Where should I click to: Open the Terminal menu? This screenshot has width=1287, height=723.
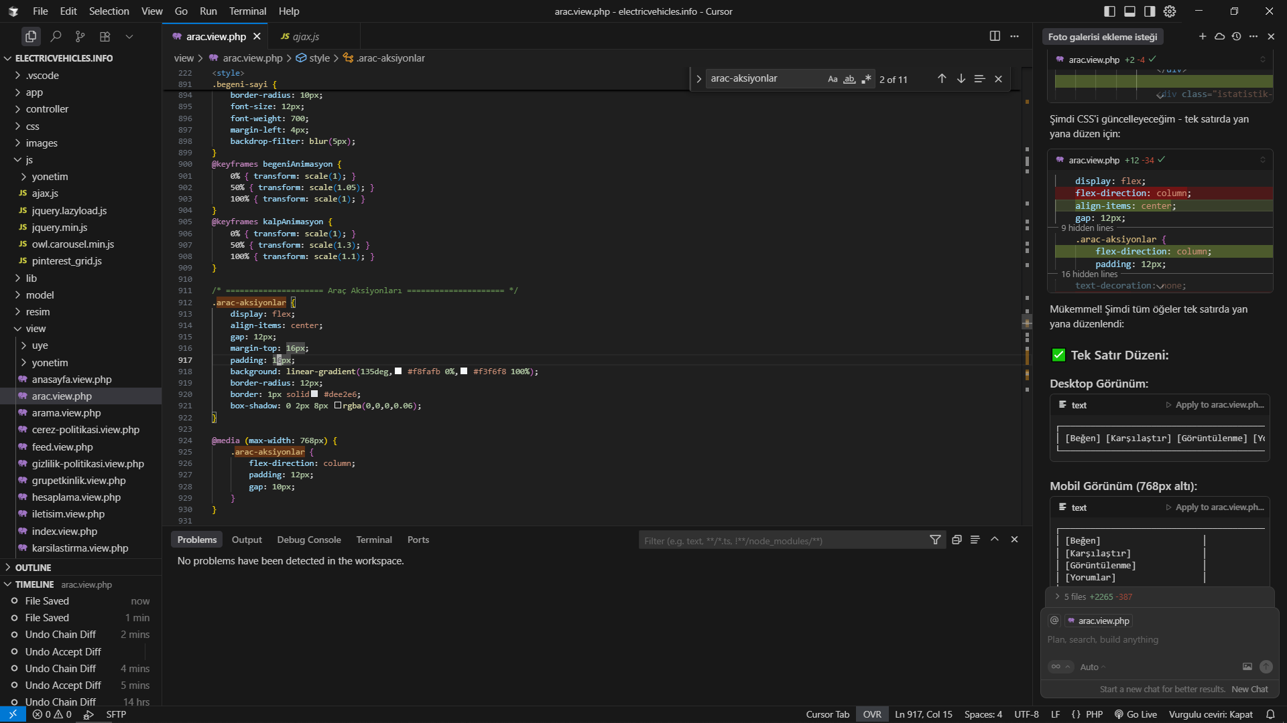pos(247,11)
